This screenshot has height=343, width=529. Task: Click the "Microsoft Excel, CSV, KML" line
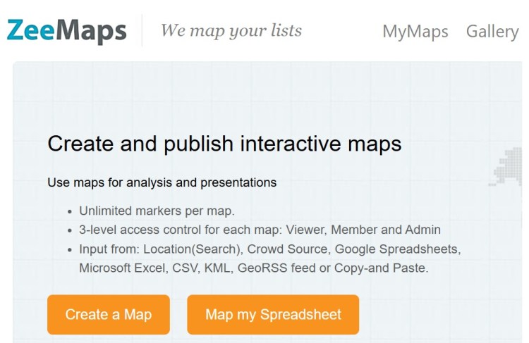click(155, 268)
